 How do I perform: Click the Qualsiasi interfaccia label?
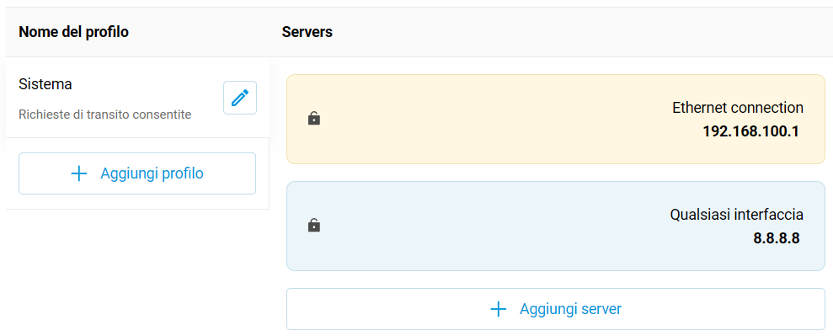[736, 215]
